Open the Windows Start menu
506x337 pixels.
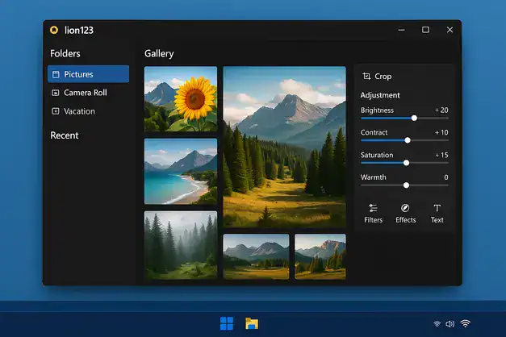[227, 323]
